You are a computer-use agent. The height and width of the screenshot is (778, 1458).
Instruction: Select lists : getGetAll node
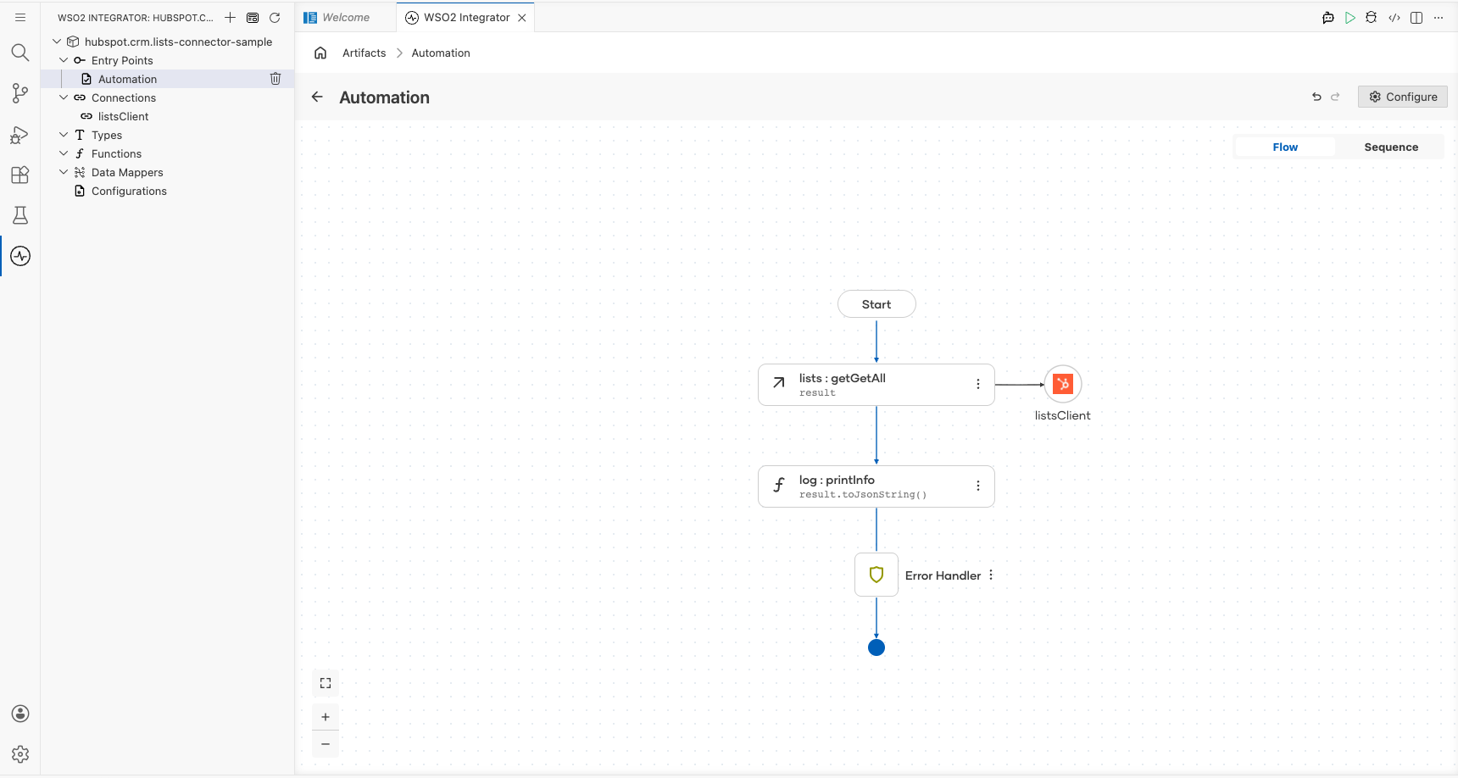(876, 385)
